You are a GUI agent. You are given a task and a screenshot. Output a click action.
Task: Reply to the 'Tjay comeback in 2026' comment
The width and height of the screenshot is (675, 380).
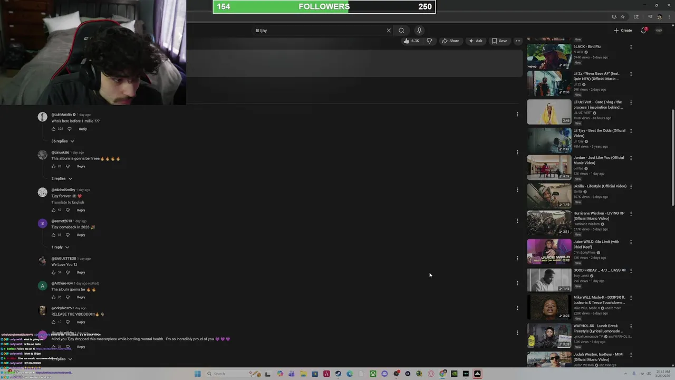coord(81,235)
